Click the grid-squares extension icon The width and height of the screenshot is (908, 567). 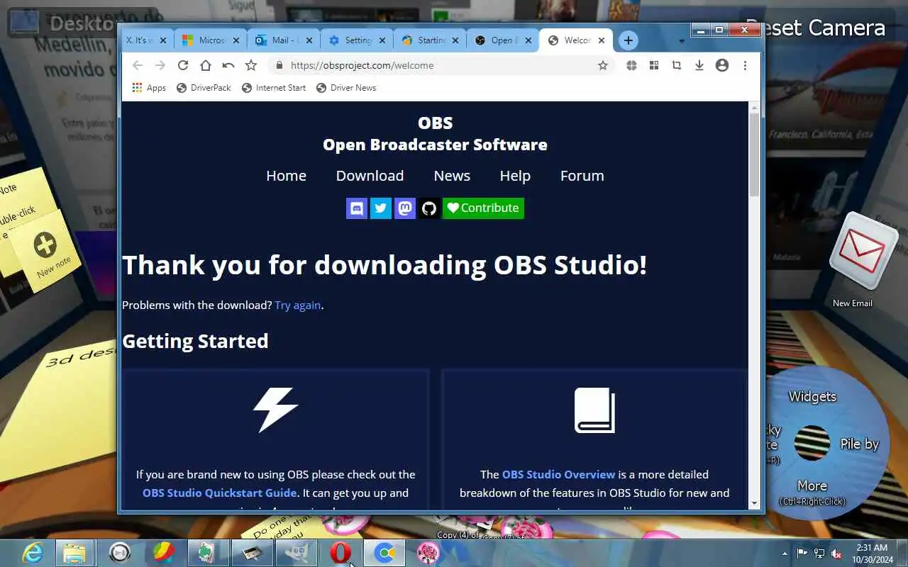pyautogui.click(x=654, y=65)
